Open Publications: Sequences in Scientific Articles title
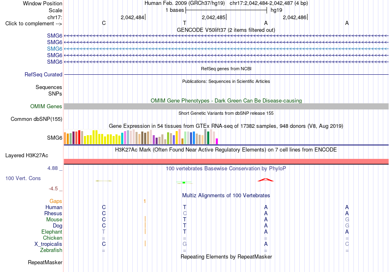 [x=226, y=81]
